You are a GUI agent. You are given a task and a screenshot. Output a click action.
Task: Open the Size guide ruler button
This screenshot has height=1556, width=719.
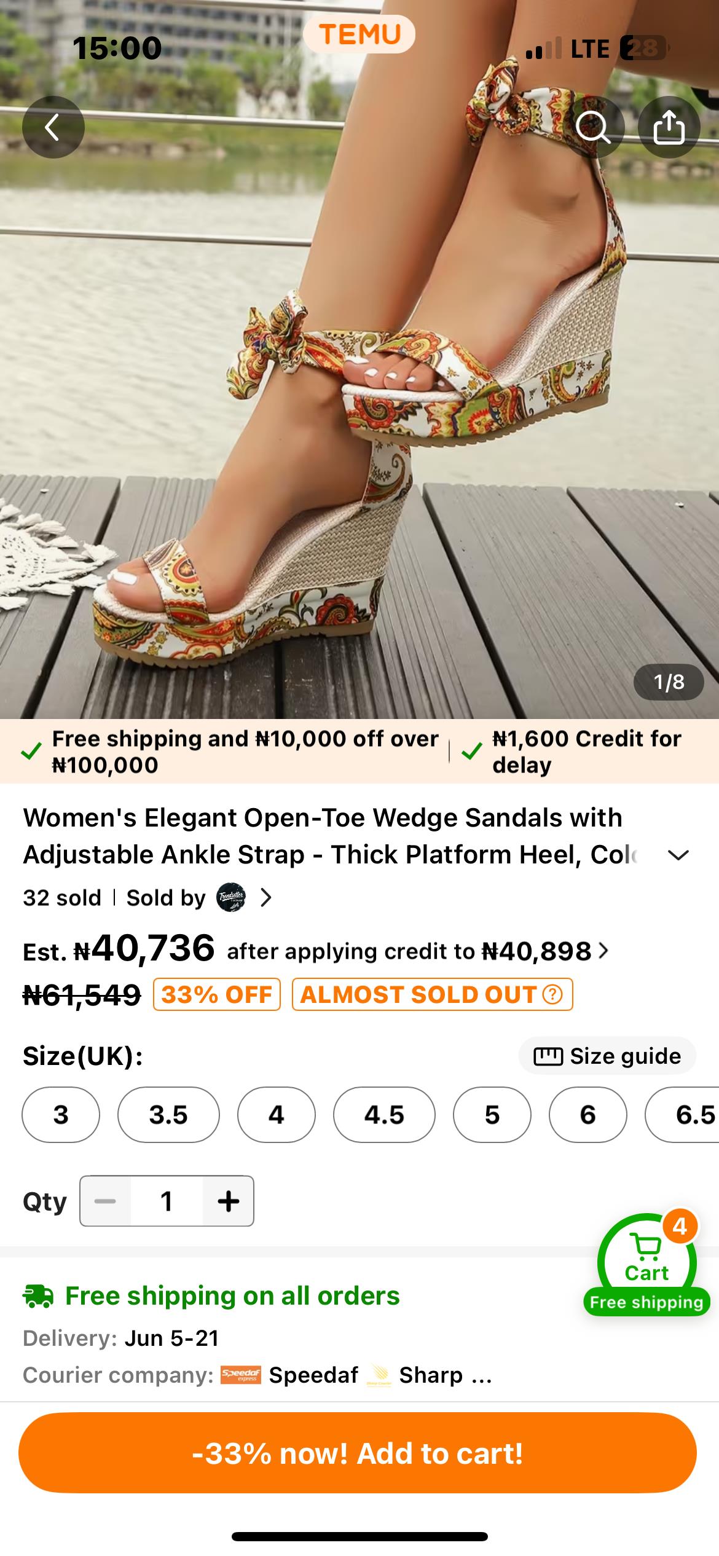[x=607, y=1056]
